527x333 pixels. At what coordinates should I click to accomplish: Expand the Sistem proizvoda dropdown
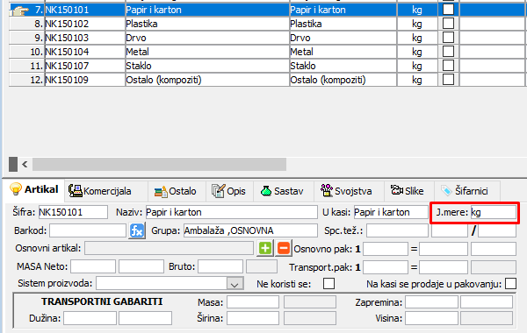(235, 285)
